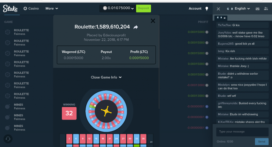This screenshot has width=272, height=147.
Task: Select number 12 on the roulette board
Action: [x=89, y=139]
